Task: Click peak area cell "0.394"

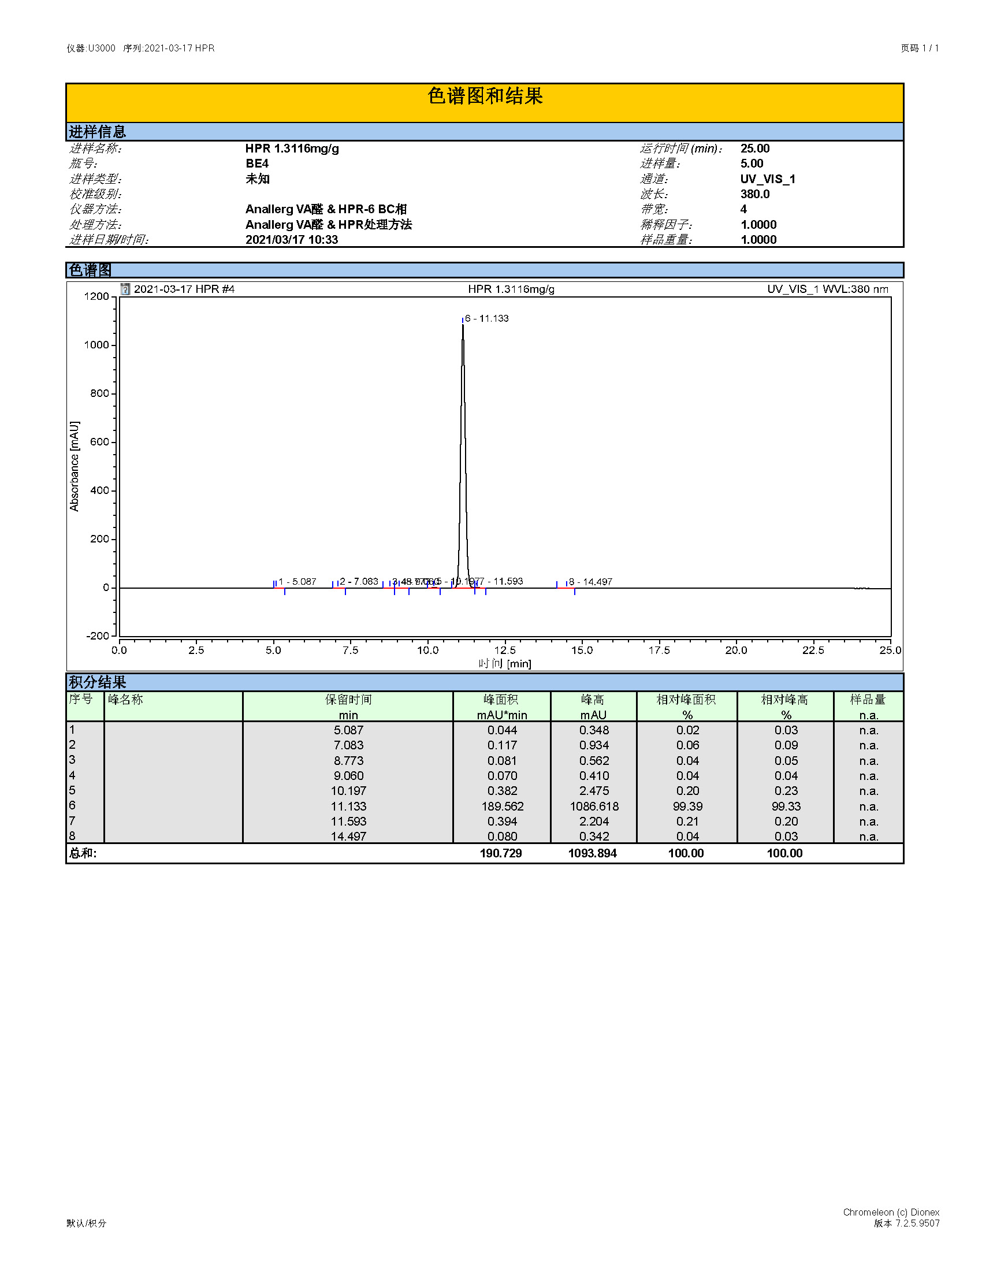Action: [x=503, y=822]
